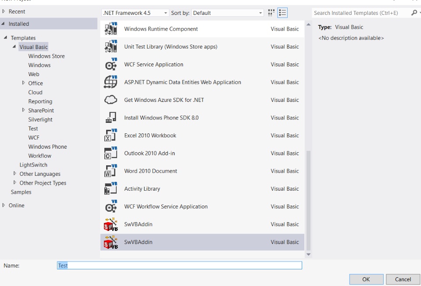Viewport: 421px width, 286px height.
Task: Click the search magnifier icon
Action: pos(414,13)
